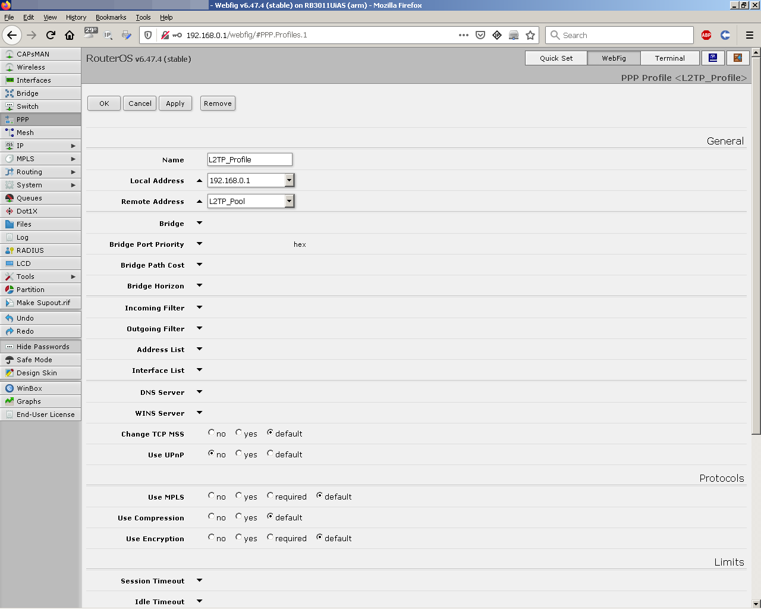This screenshot has width=761, height=609.
Task: Set Change TCP MSS to yes
Action: (x=238, y=433)
